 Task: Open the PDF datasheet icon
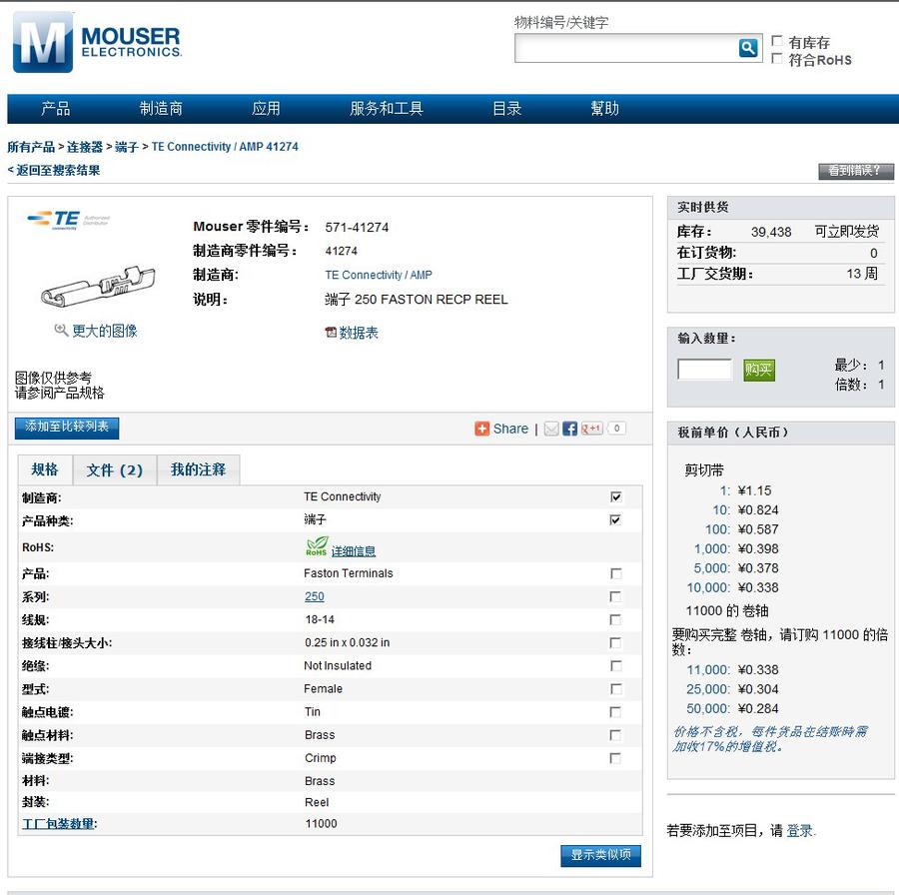pos(331,333)
